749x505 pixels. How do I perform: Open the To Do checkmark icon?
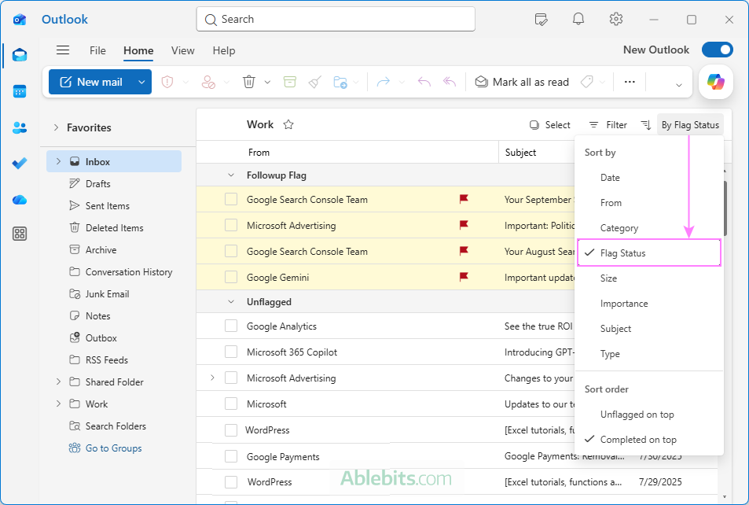pyautogui.click(x=20, y=164)
